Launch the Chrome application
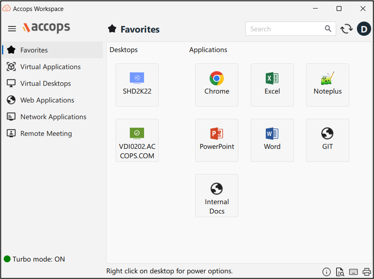 [x=217, y=85]
